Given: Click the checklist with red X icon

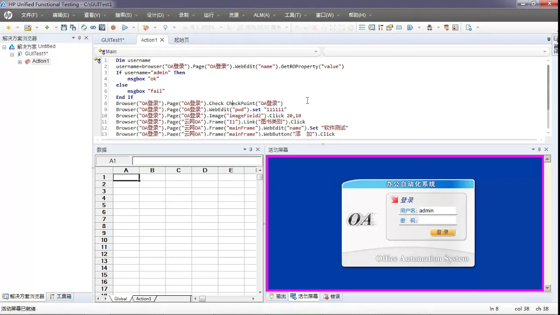Looking at the screenshot, I should pos(455,28).
